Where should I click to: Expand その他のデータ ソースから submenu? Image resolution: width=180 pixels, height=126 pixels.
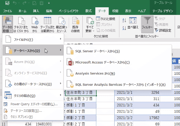pyautogui.click(x=33, y=84)
